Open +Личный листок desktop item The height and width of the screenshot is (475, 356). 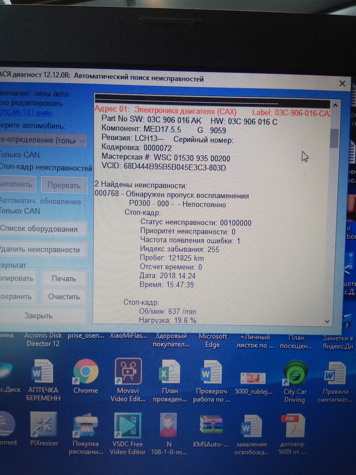point(255,341)
